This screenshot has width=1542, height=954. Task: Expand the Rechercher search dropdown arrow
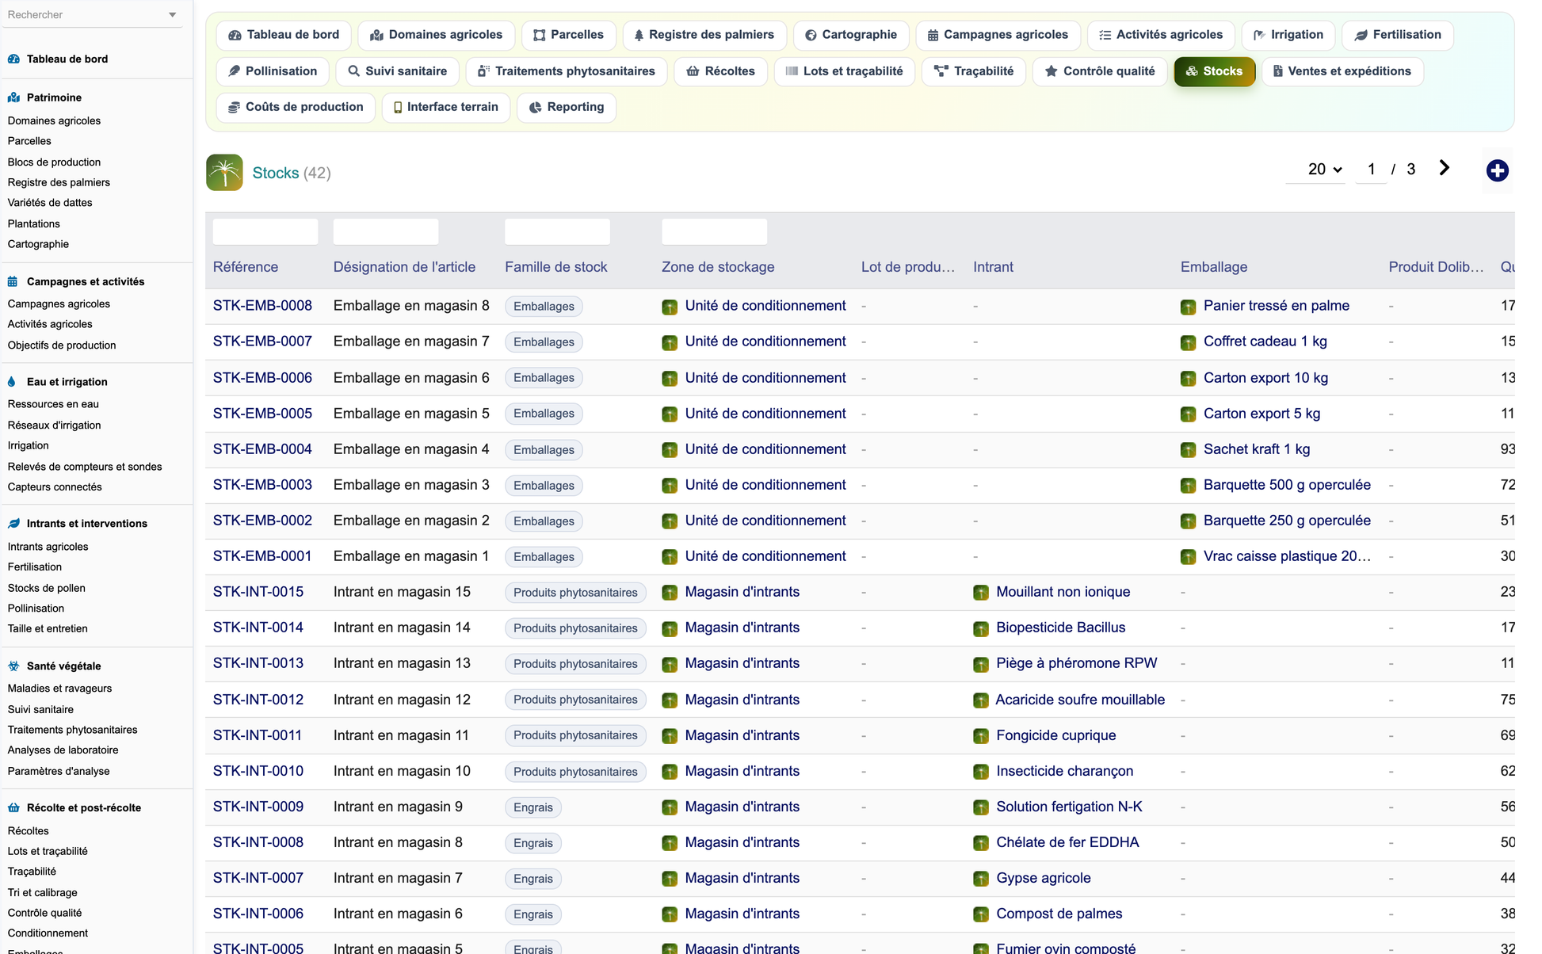click(x=173, y=15)
